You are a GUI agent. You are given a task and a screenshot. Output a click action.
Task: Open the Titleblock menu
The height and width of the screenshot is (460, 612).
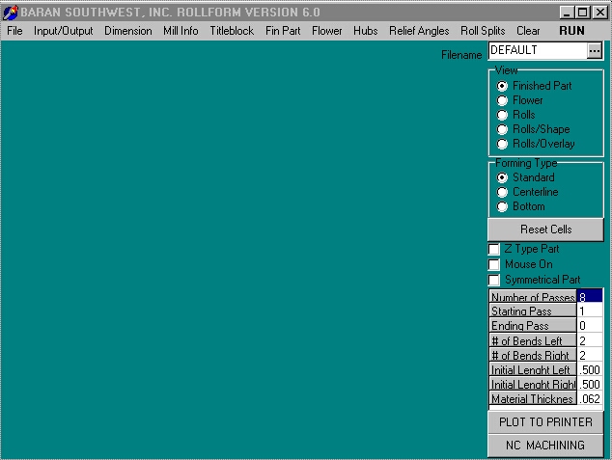point(232,31)
